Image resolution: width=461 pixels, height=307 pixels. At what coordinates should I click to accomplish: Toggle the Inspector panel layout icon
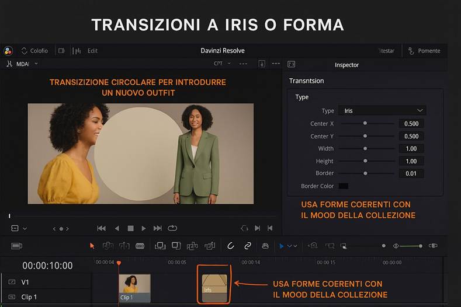click(x=291, y=64)
